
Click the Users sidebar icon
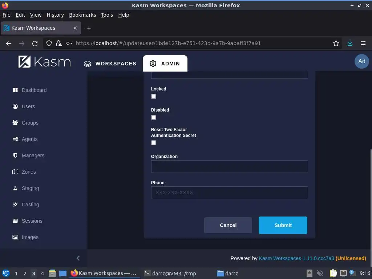click(x=15, y=106)
